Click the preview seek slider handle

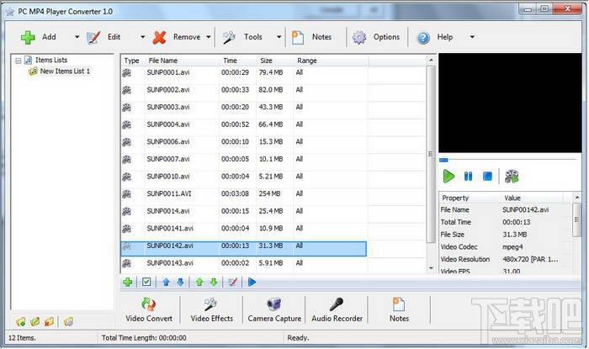click(443, 161)
